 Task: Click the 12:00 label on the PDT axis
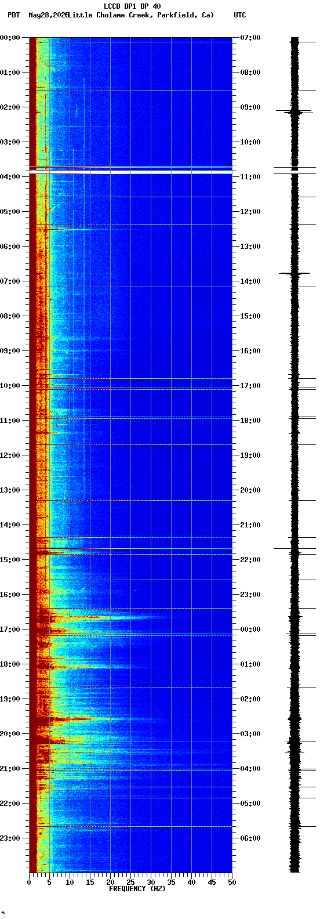point(10,455)
